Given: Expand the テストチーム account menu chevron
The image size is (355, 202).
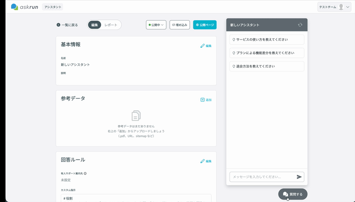Looking at the screenshot, I should pos(348,7).
